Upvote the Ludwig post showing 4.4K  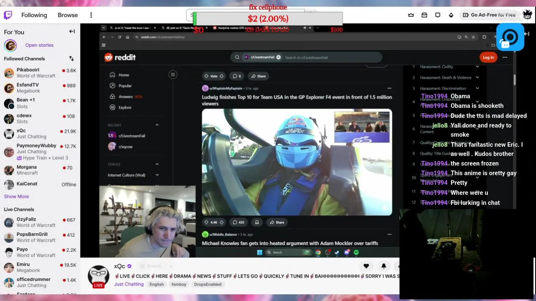point(206,222)
